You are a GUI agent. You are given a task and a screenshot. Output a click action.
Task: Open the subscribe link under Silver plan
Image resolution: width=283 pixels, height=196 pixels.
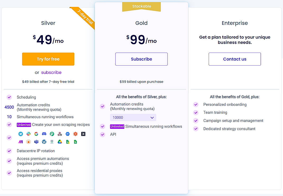click(51, 72)
